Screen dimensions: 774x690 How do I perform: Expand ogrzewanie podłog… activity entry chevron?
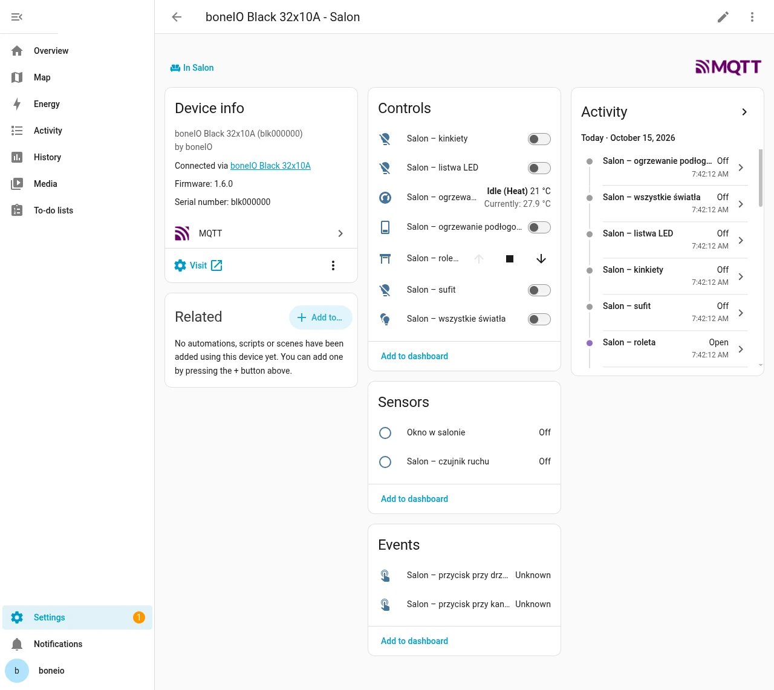point(741,168)
